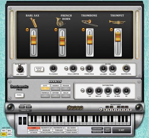
Task: Click the baritone saxophone instrument image
Action: click(x=34, y=23)
